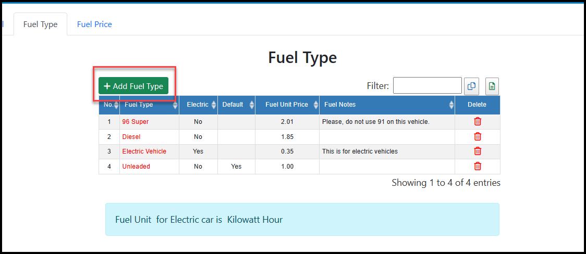Click inside the Filter text box
Viewport: 586px width, 254px height.
click(427, 85)
